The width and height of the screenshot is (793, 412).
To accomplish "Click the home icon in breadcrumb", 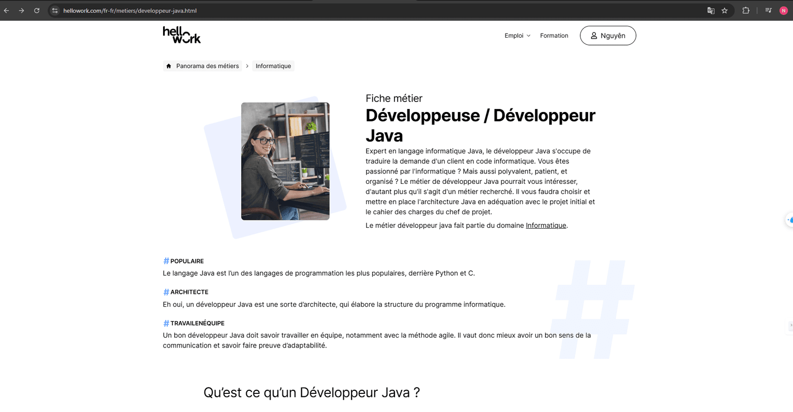I will 169,66.
